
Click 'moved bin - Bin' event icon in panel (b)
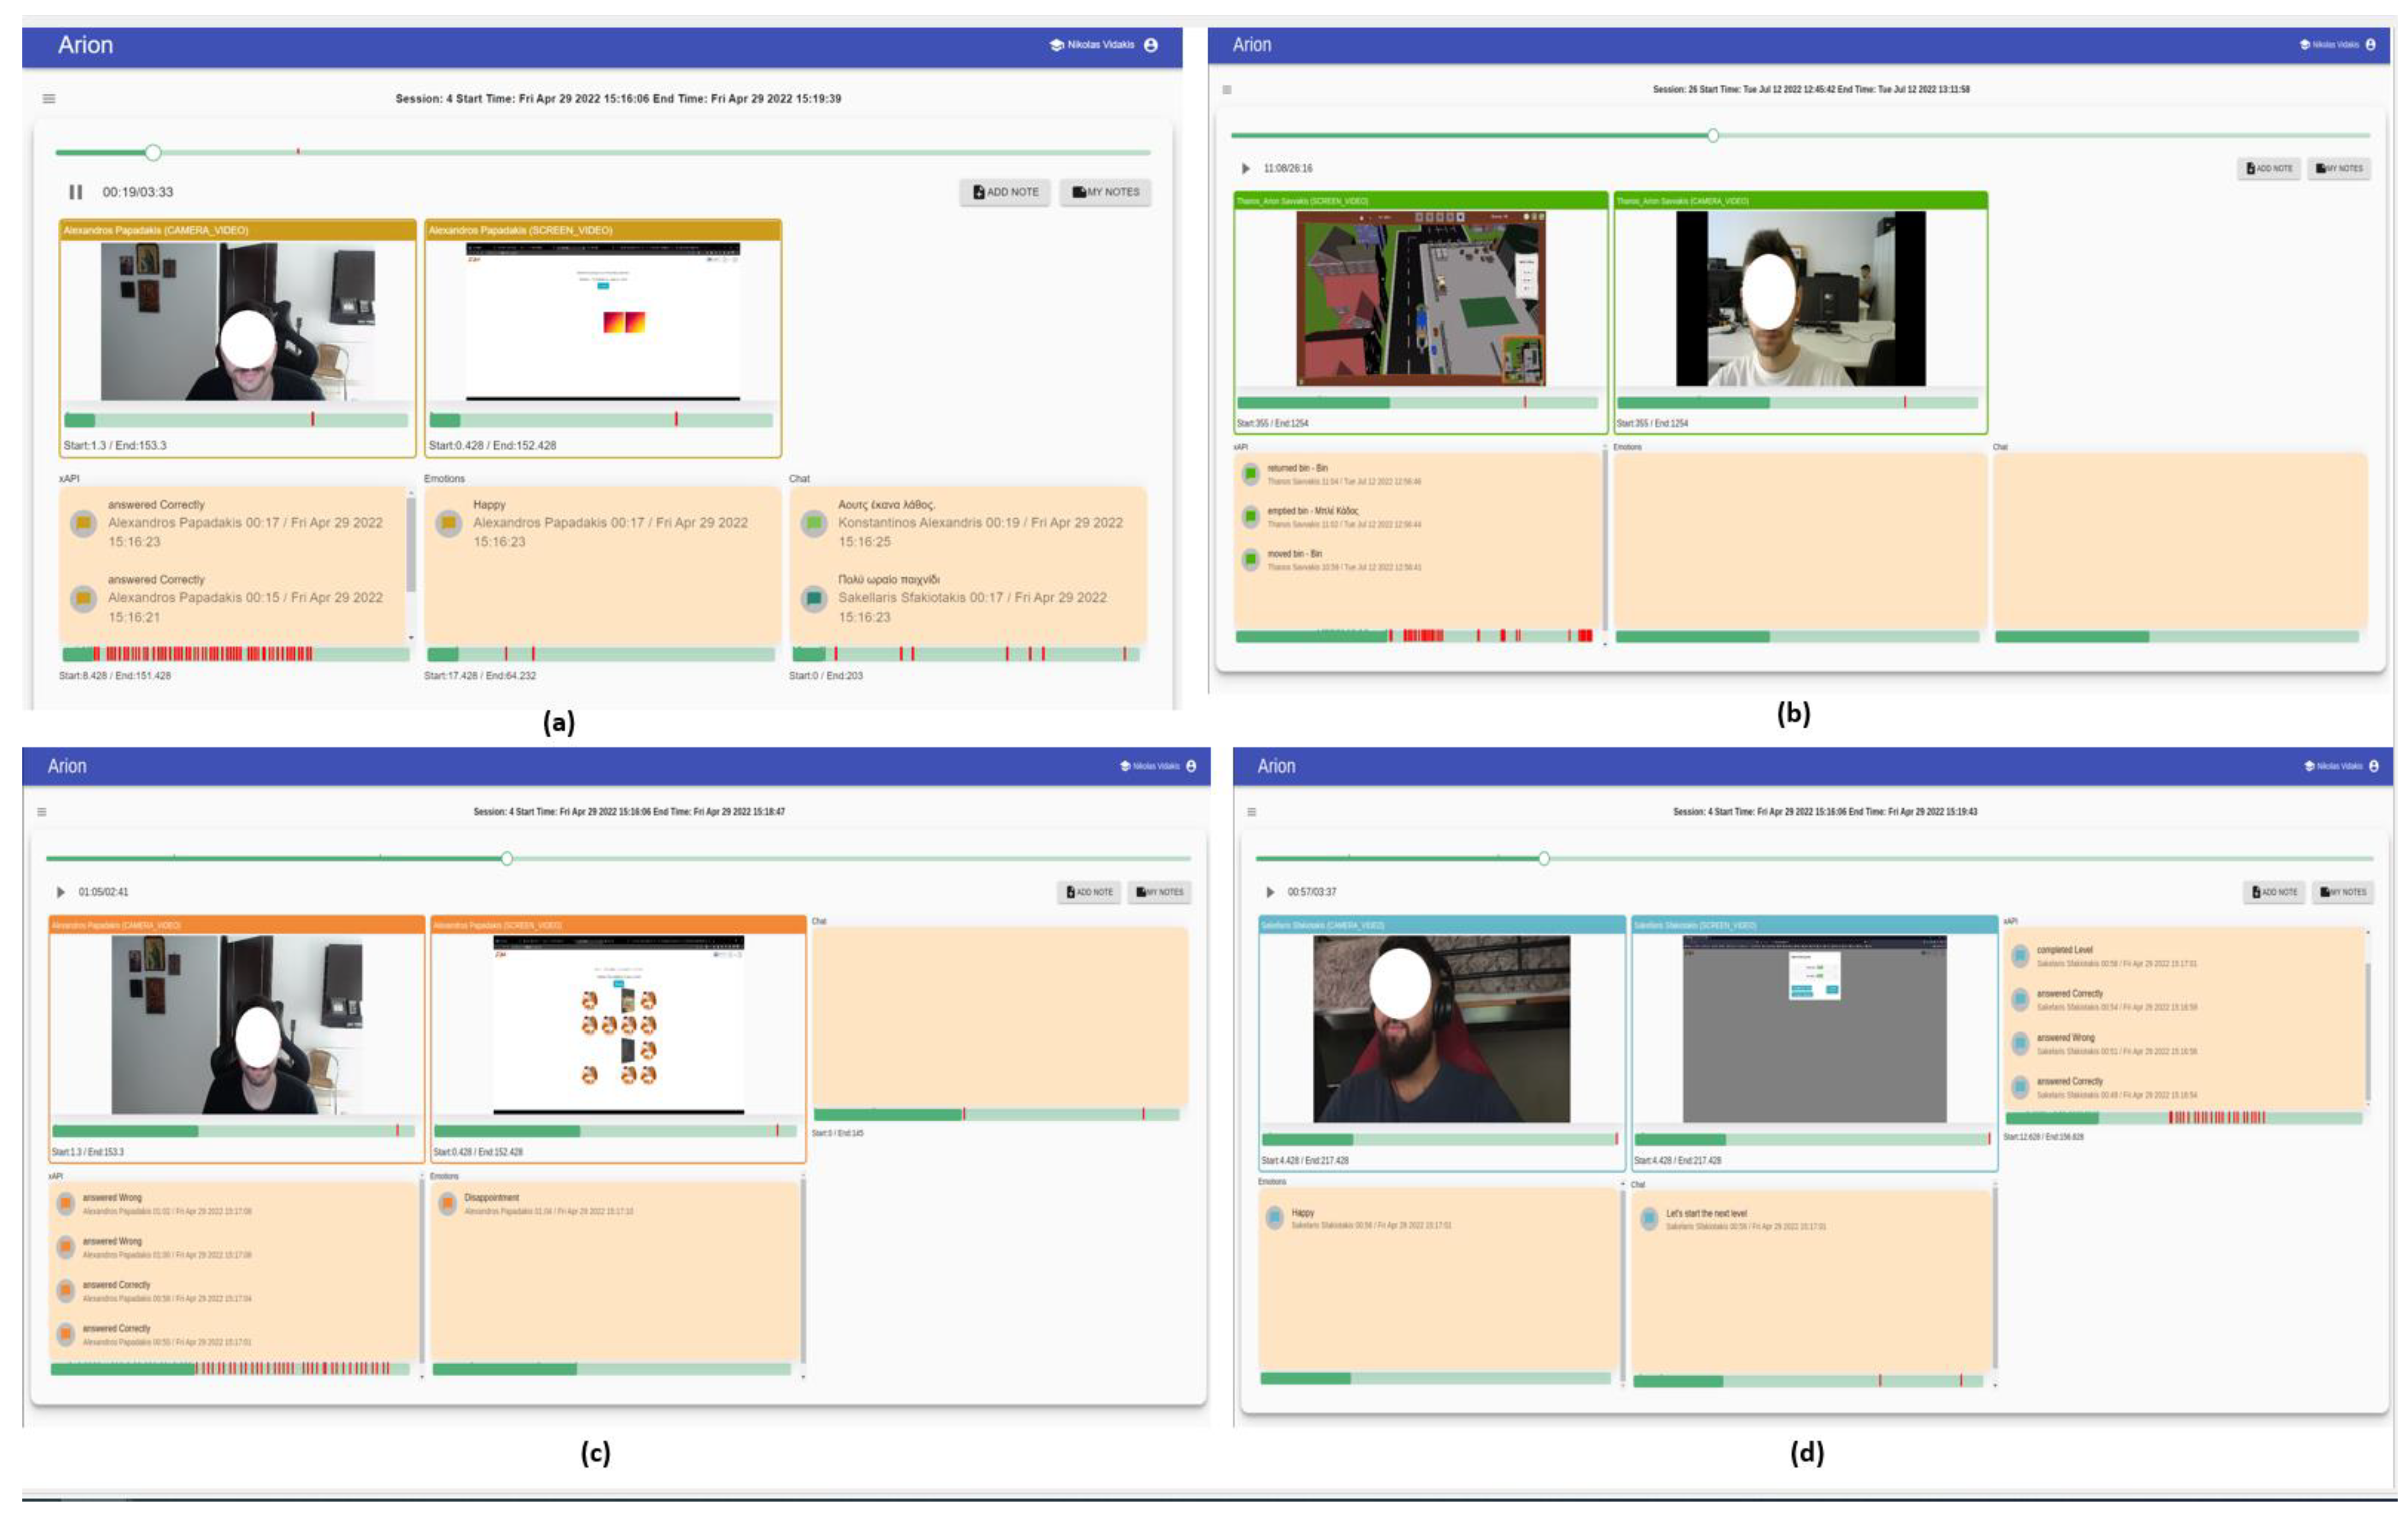pos(1250,560)
